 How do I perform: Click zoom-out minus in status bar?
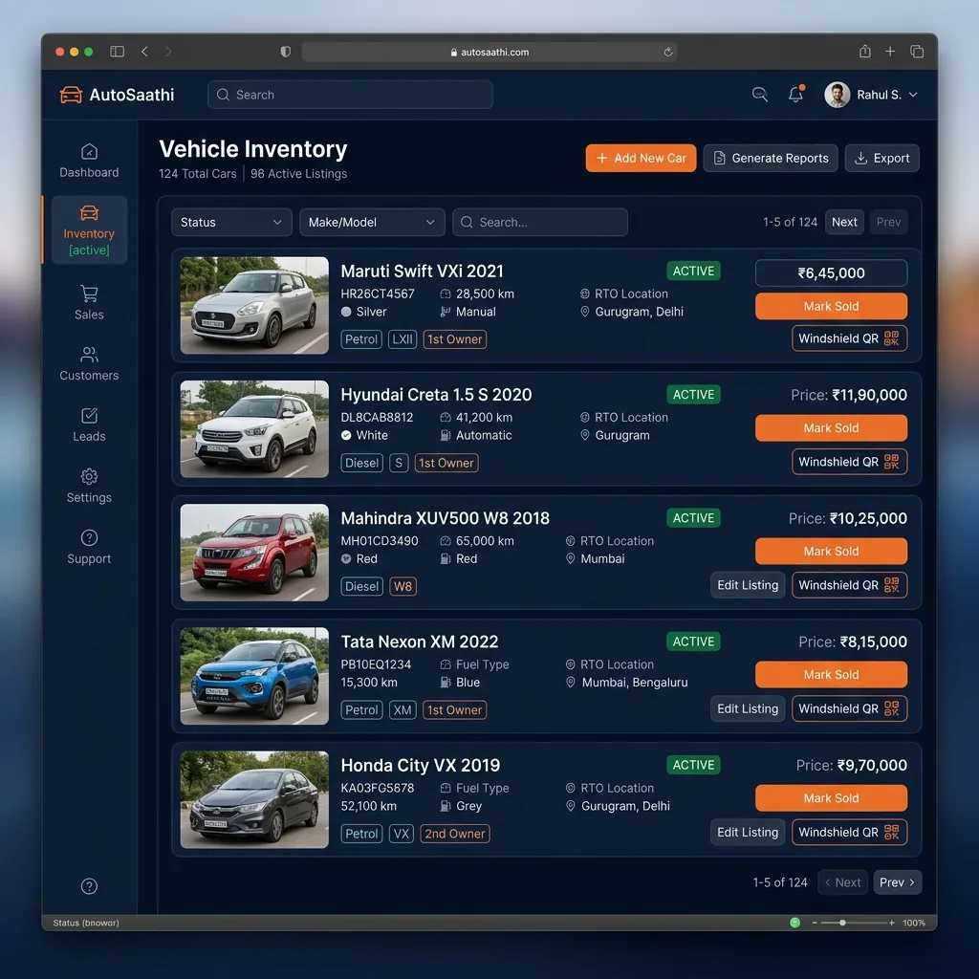(x=815, y=923)
